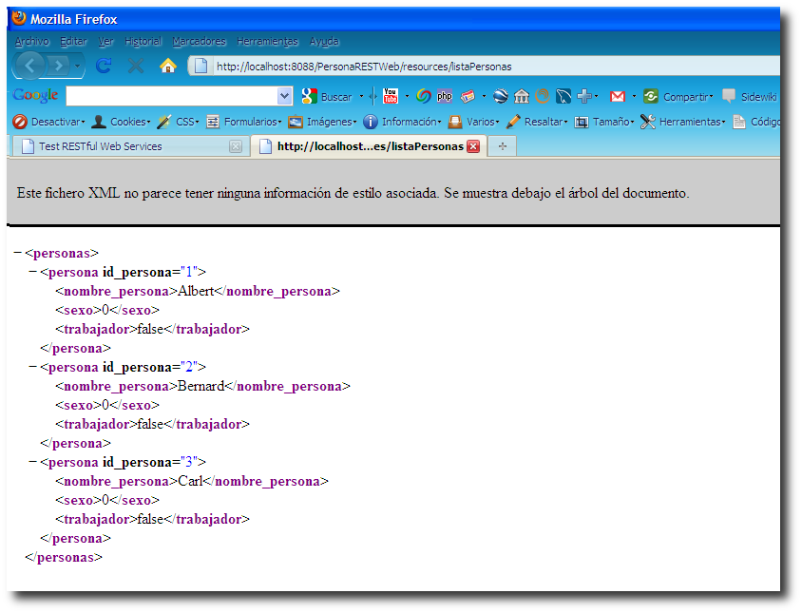Open the dropdown arrow next to YouTube

pos(407,96)
